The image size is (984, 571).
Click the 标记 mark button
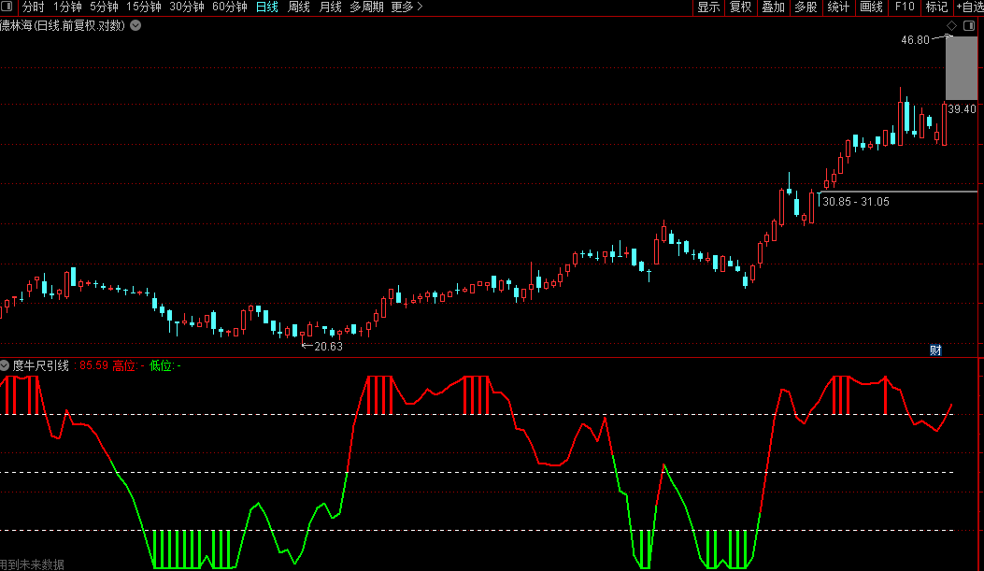937,7
